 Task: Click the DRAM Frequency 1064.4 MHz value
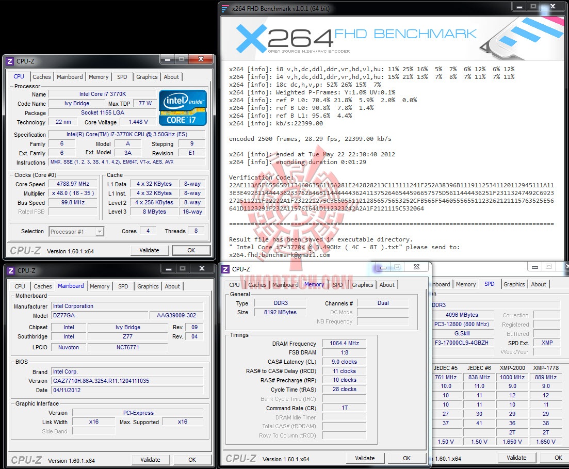coord(345,344)
